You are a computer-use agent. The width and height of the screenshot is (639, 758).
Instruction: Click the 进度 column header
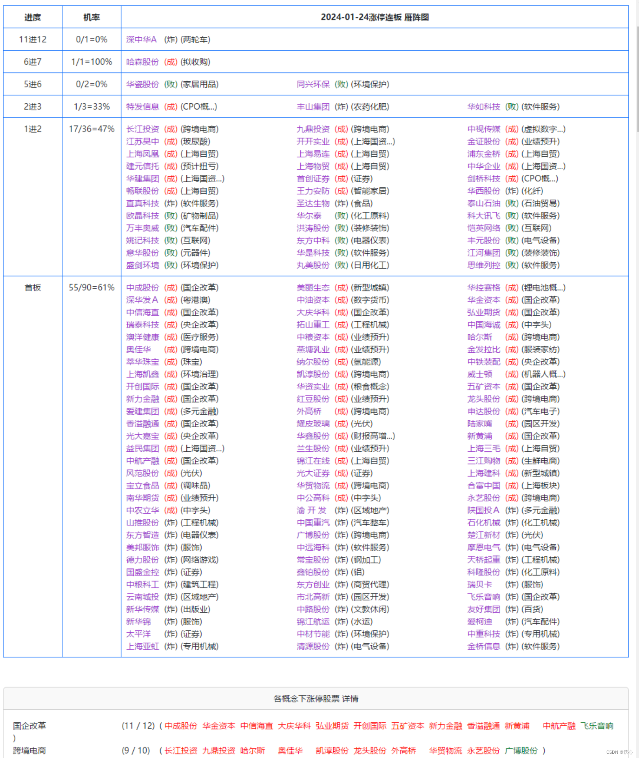click(x=33, y=17)
